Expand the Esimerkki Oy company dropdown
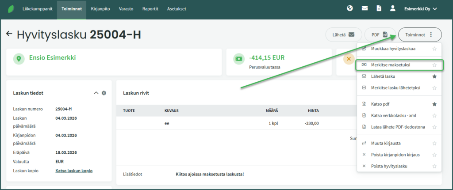Image resolution: width=453 pixels, height=190 pixels. coord(420,9)
